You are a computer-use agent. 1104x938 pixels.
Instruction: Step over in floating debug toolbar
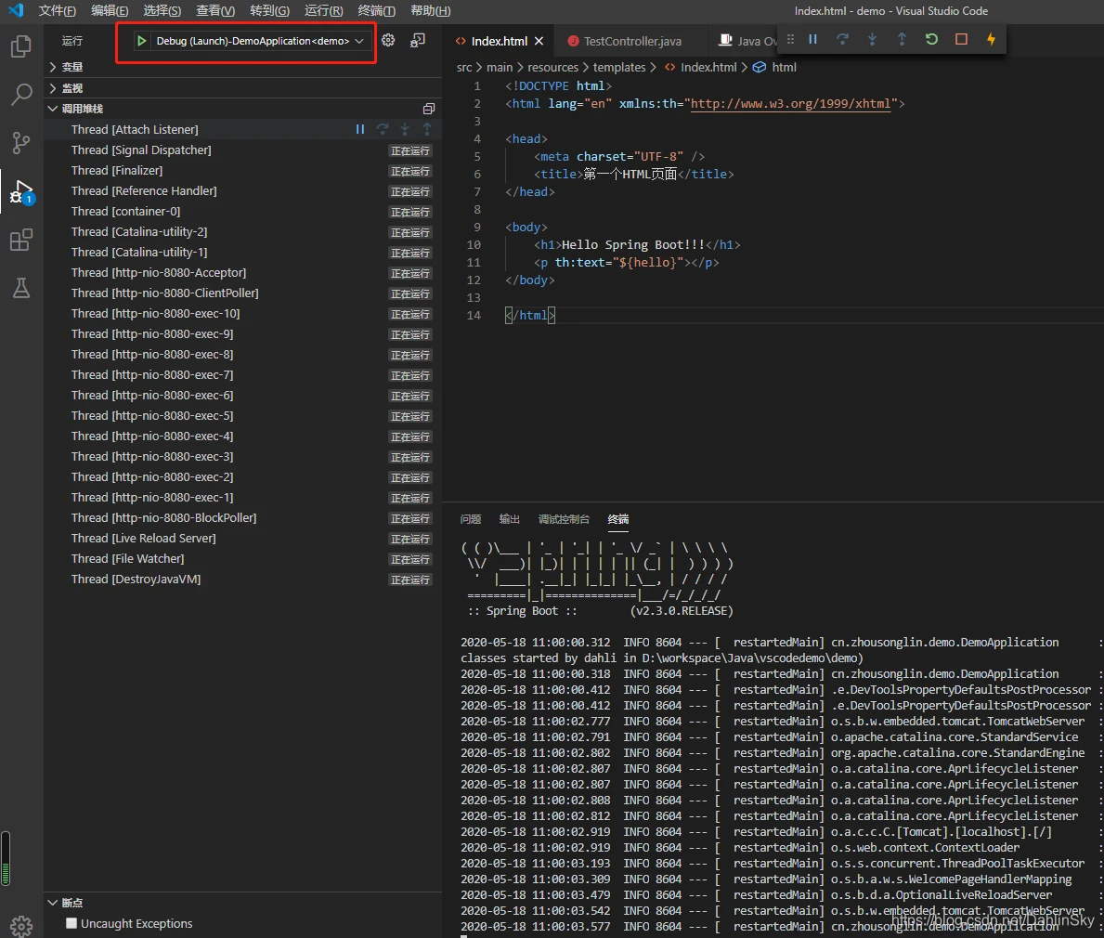842,39
